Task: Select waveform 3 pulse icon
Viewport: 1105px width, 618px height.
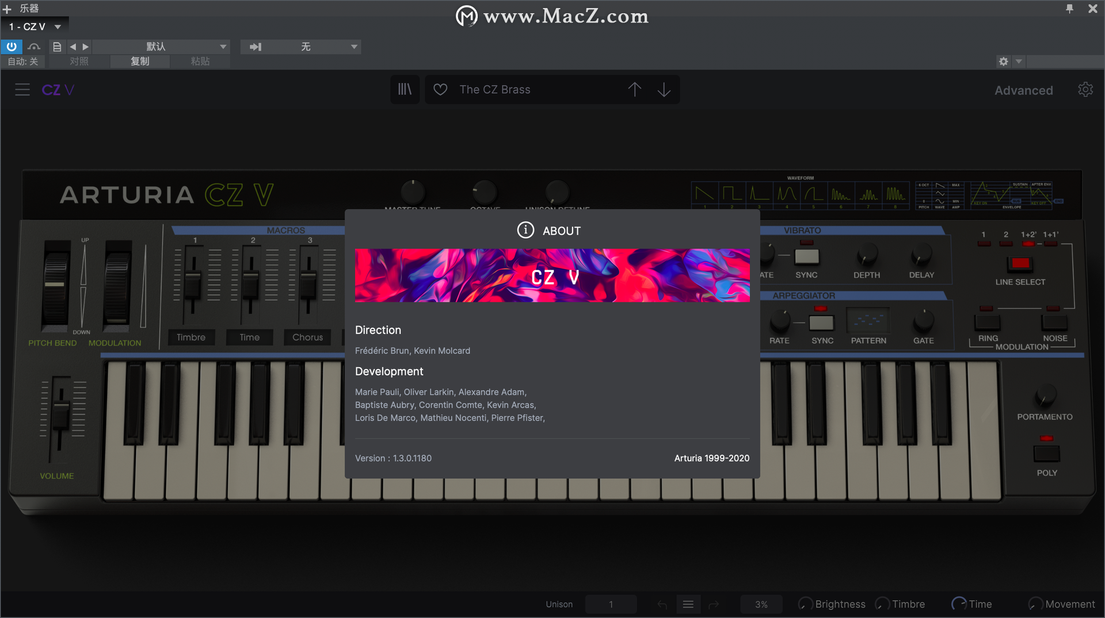Action: point(759,194)
